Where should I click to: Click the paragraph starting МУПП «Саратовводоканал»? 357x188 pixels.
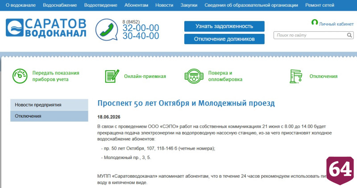pyautogui.click(x=212, y=179)
